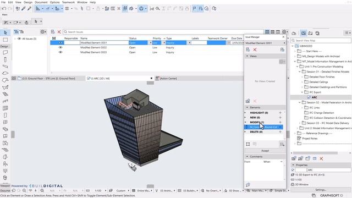Toggle first highlighted flag icon in toolbar
The height and width of the screenshot is (198, 352).
pyautogui.click(x=194, y=9)
